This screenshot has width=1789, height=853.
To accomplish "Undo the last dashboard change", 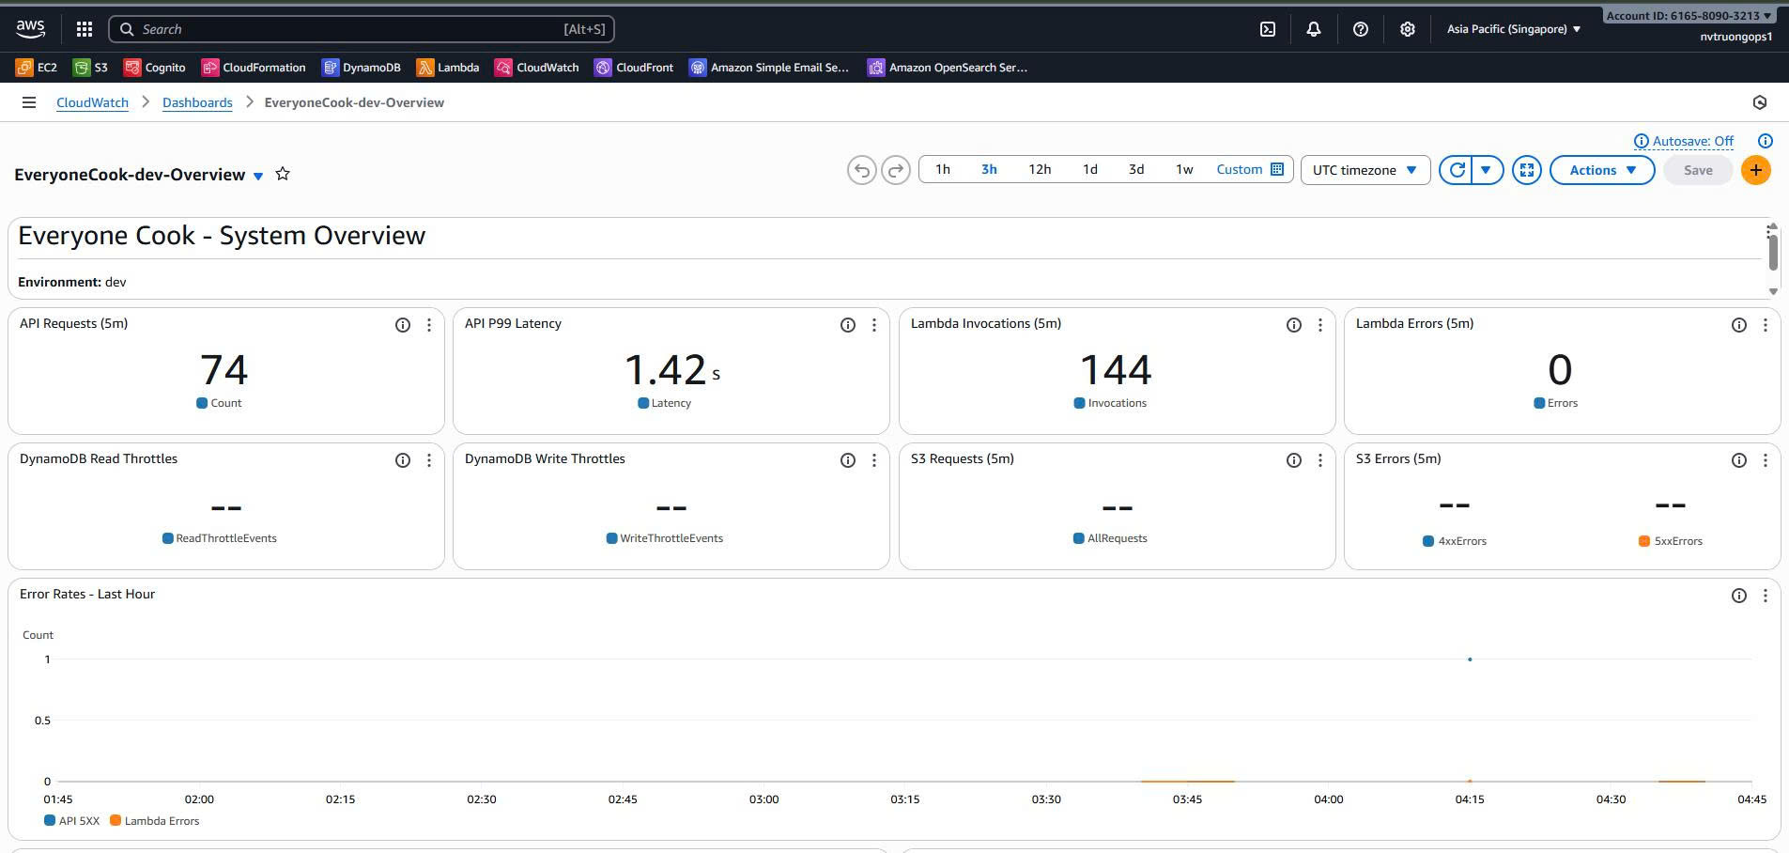I will (x=861, y=170).
